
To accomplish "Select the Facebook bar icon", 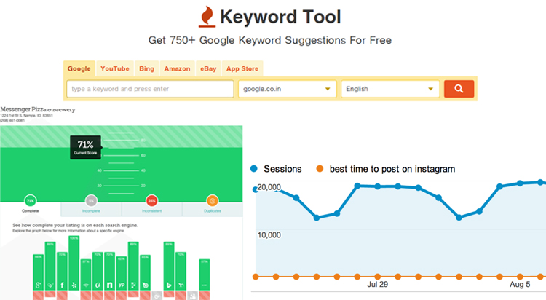I will tap(62, 285).
